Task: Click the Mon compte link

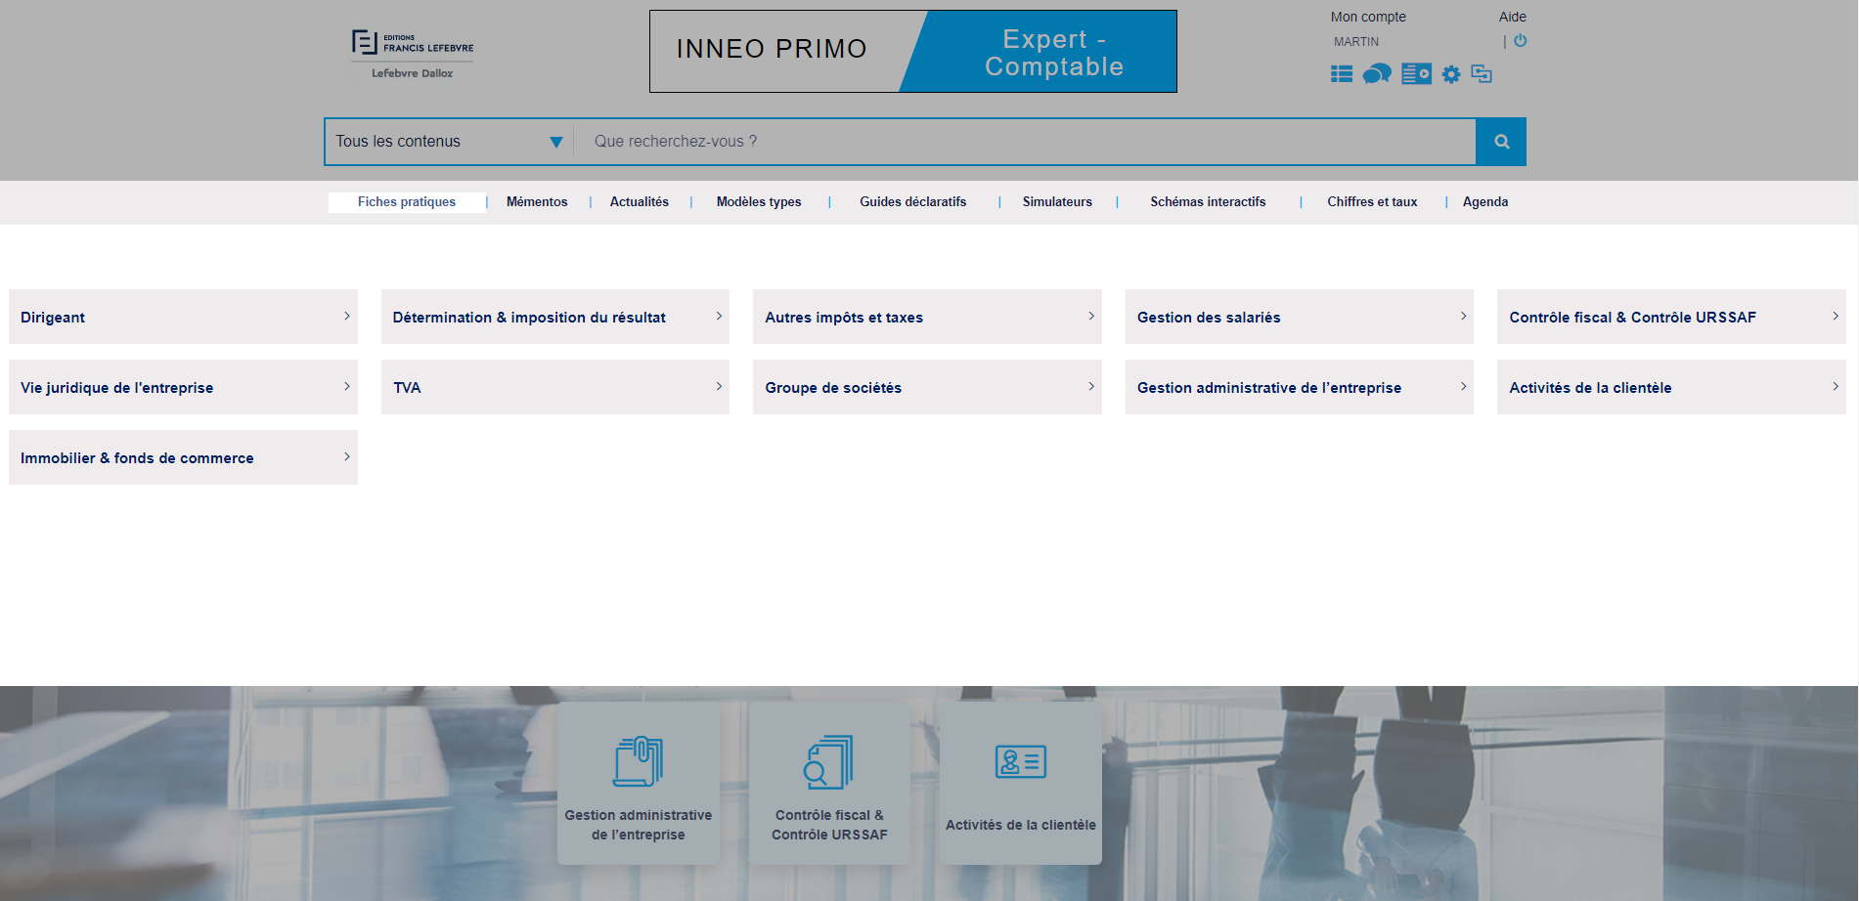Action: point(1368,17)
